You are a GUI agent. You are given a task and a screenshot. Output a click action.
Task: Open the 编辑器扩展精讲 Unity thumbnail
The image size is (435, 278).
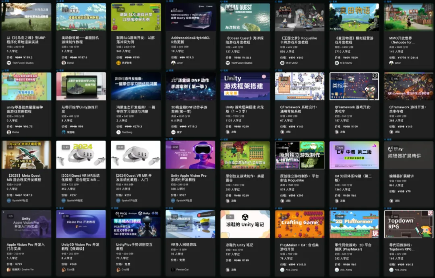click(409, 155)
